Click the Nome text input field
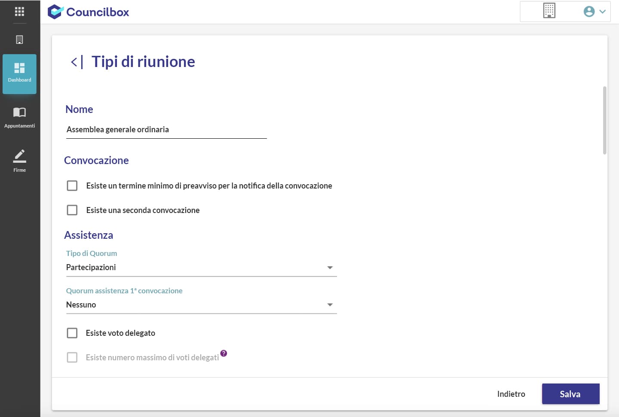The image size is (619, 417). coord(166,130)
